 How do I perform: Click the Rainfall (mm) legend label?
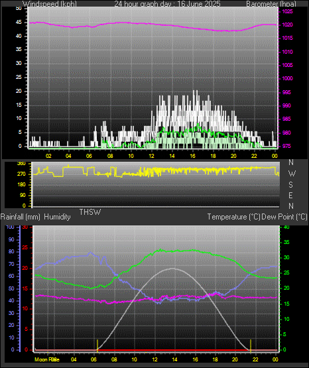(20, 217)
